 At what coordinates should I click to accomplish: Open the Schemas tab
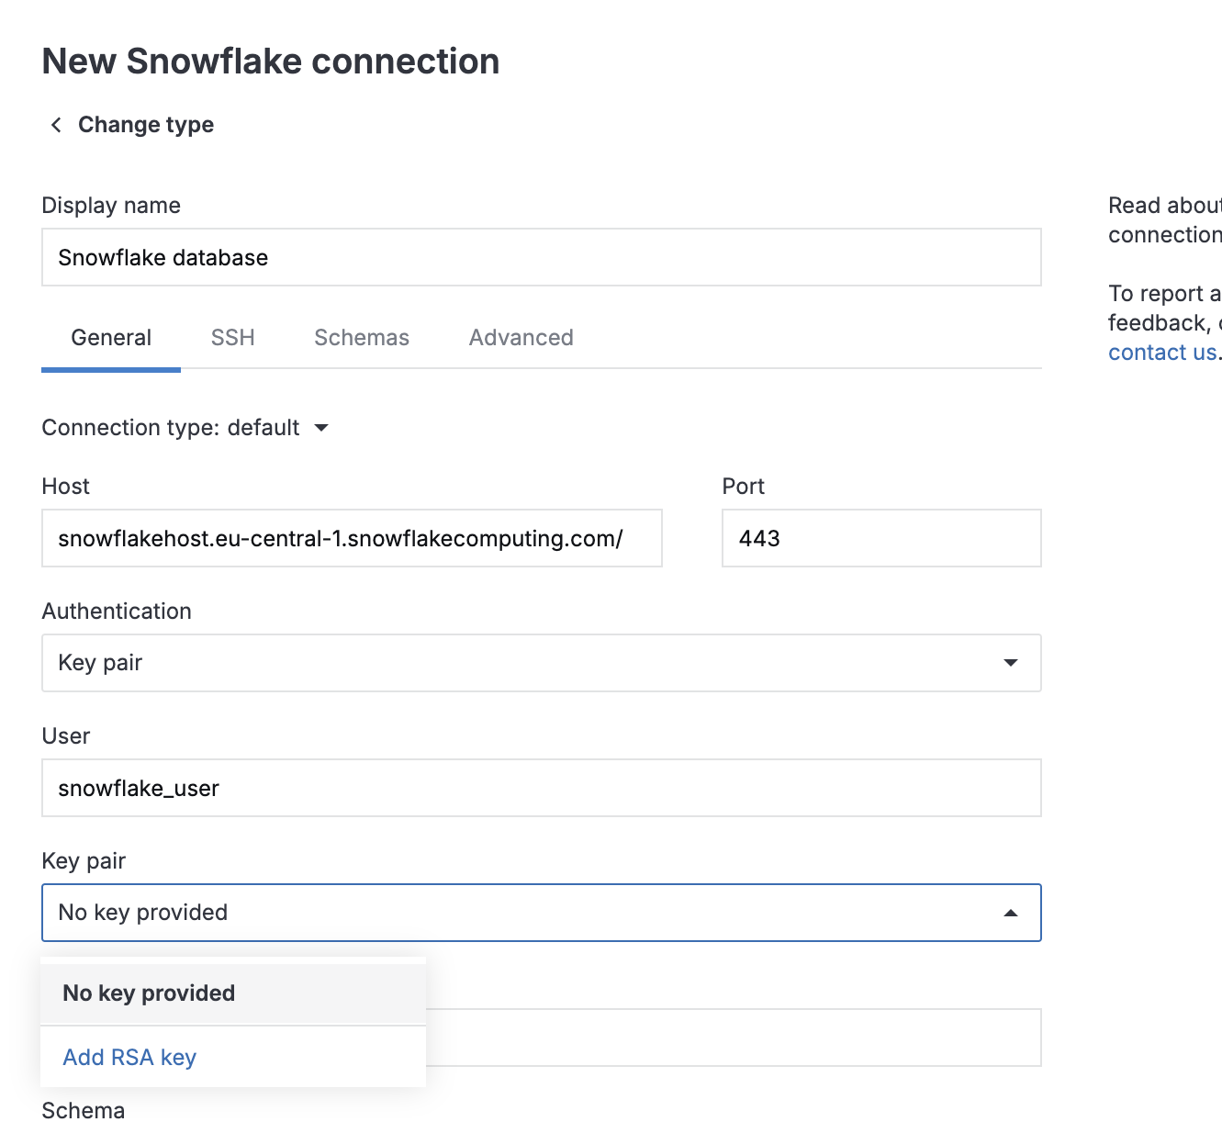[362, 338]
